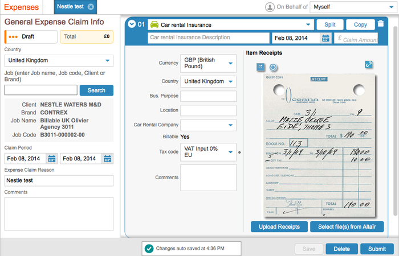Viewport: 399px width, 256px height.
Task: Click Upload Receipts button
Action: tap(279, 227)
